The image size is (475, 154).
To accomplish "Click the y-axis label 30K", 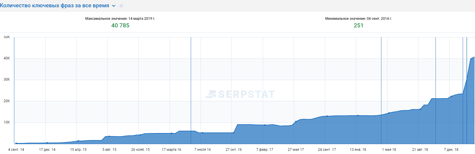I will click(7, 79).
